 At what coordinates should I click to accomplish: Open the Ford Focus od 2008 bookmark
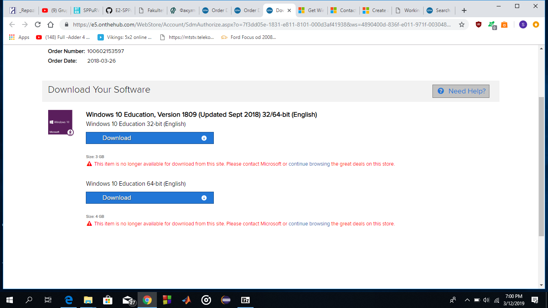tap(248, 37)
